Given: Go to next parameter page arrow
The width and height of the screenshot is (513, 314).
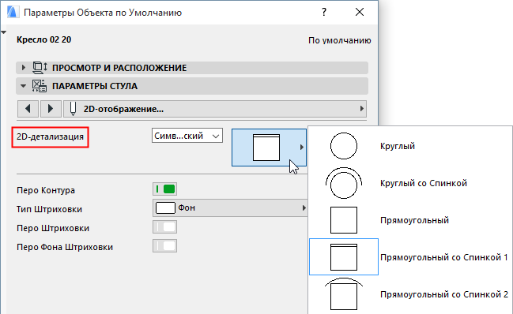Looking at the screenshot, I should 51,109.
